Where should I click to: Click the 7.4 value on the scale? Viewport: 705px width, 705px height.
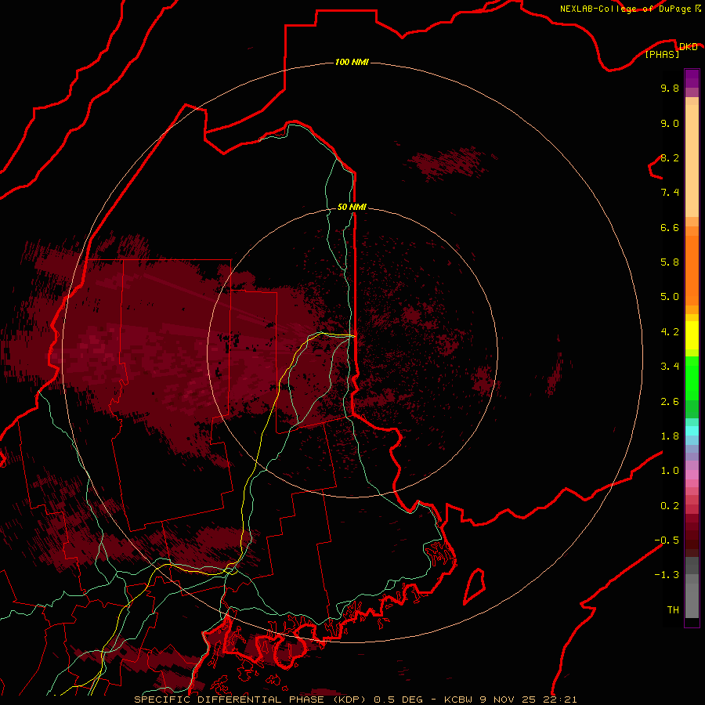pyautogui.click(x=670, y=193)
